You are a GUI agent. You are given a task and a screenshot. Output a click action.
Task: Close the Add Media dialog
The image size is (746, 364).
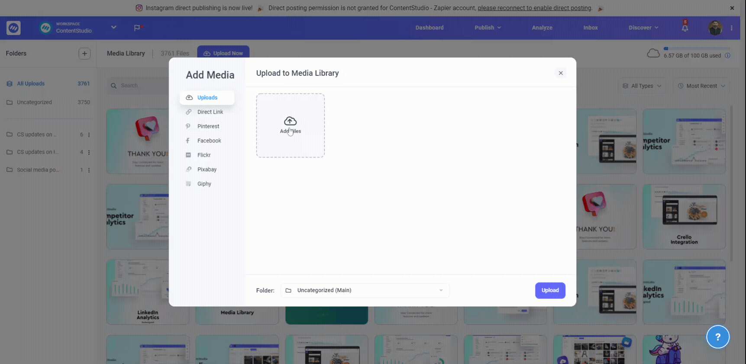pos(561,73)
